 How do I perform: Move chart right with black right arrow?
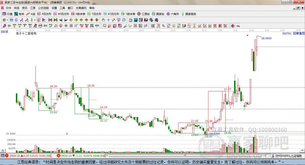66,20
